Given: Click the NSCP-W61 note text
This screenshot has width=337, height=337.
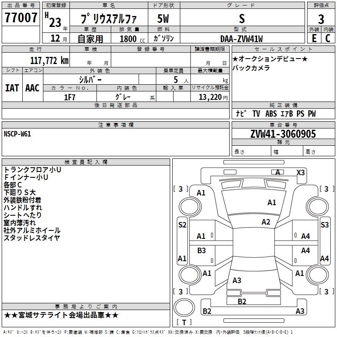Looking at the screenshot, I should click(x=17, y=134).
